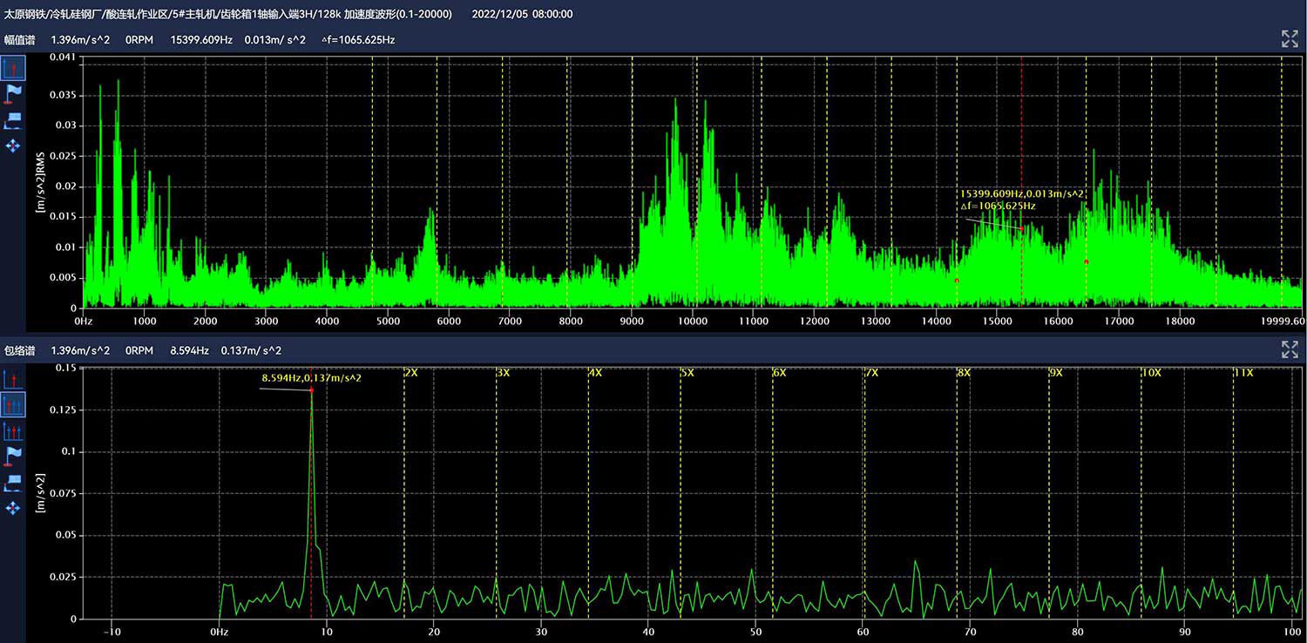
Task: Expand envelope spectrum chart to fullscreen
Action: pyautogui.click(x=1290, y=349)
